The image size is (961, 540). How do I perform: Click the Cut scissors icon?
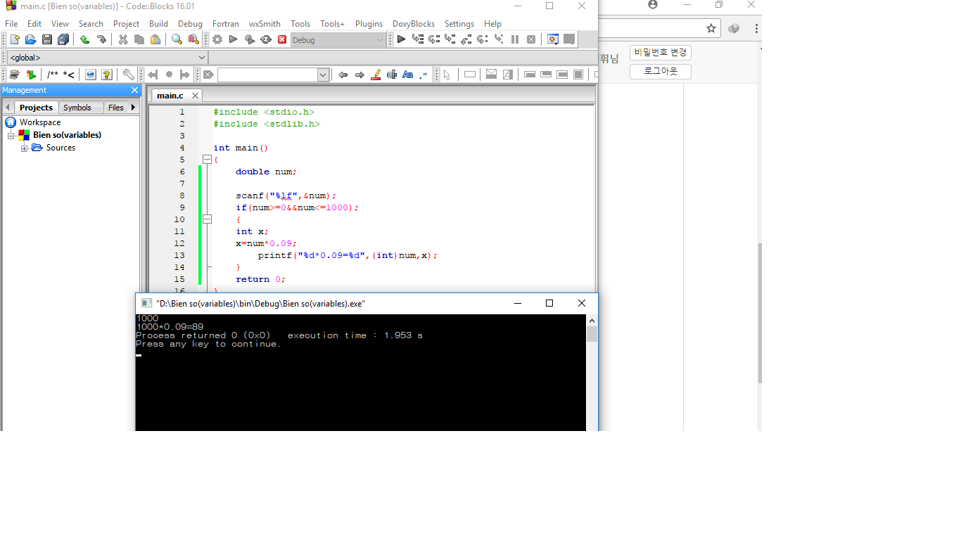click(122, 40)
